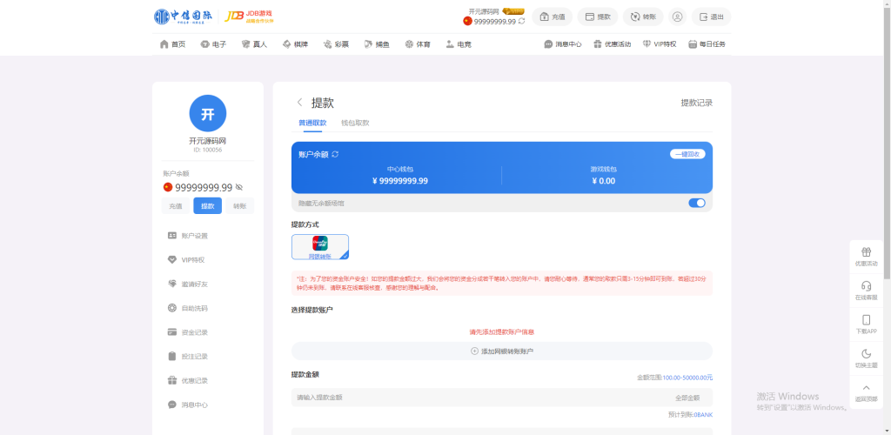Click sidebar 提款 blue button

[207, 206]
